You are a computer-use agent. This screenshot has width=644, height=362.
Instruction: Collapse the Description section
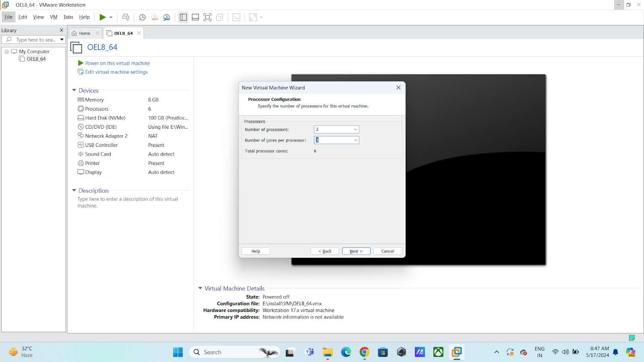[74, 190]
